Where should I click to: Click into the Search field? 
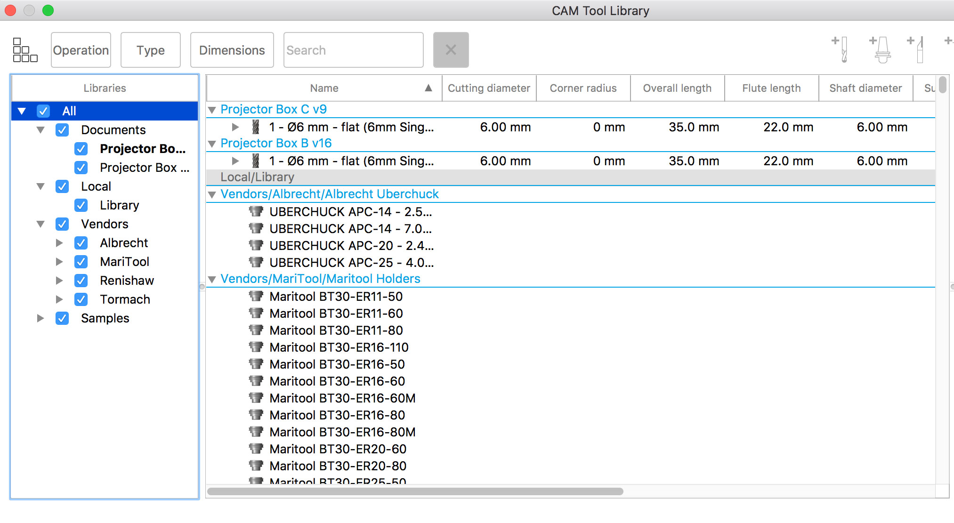point(353,50)
